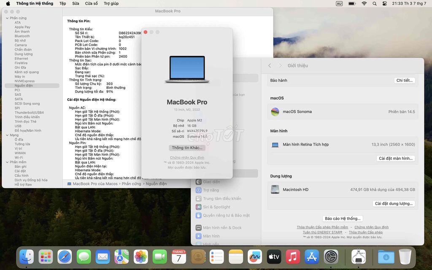This screenshot has width=432, height=270.
Task: Select Nguồn điện in hardware tree
Action: click(x=32, y=86)
